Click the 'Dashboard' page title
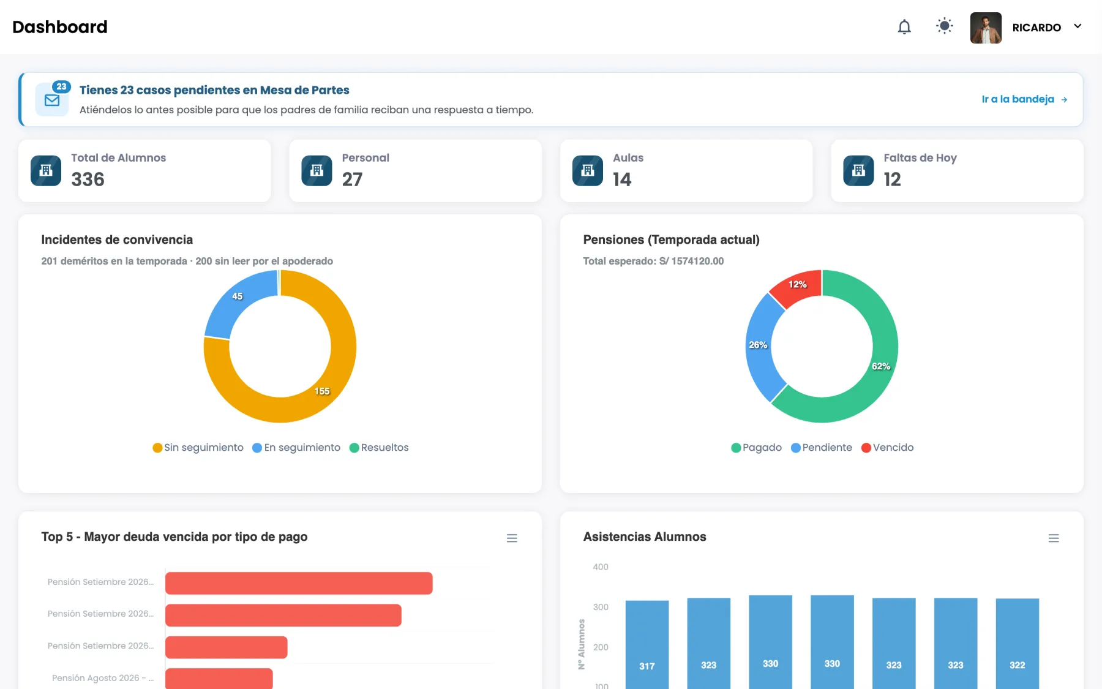The image size is (1102, 689). [x=60, y=27]
